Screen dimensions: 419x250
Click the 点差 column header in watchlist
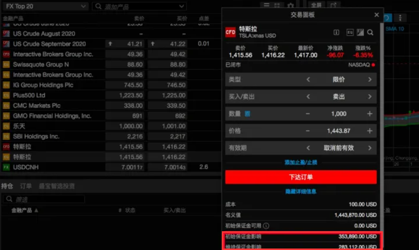click(x=204, y=18)
